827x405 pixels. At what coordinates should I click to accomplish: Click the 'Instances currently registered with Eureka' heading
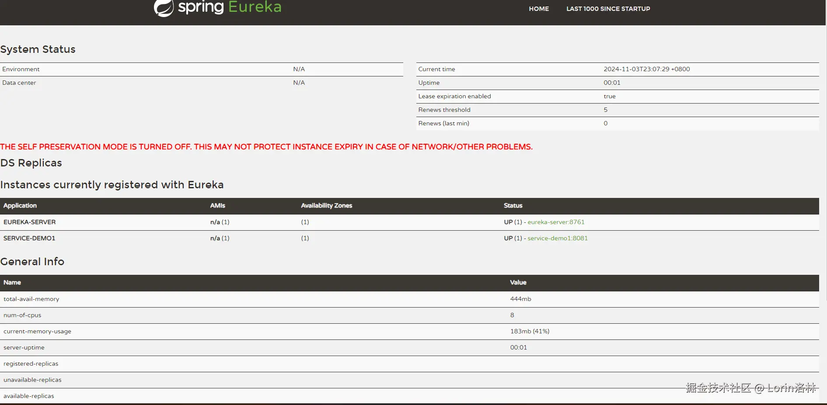(x=112, y=185)
